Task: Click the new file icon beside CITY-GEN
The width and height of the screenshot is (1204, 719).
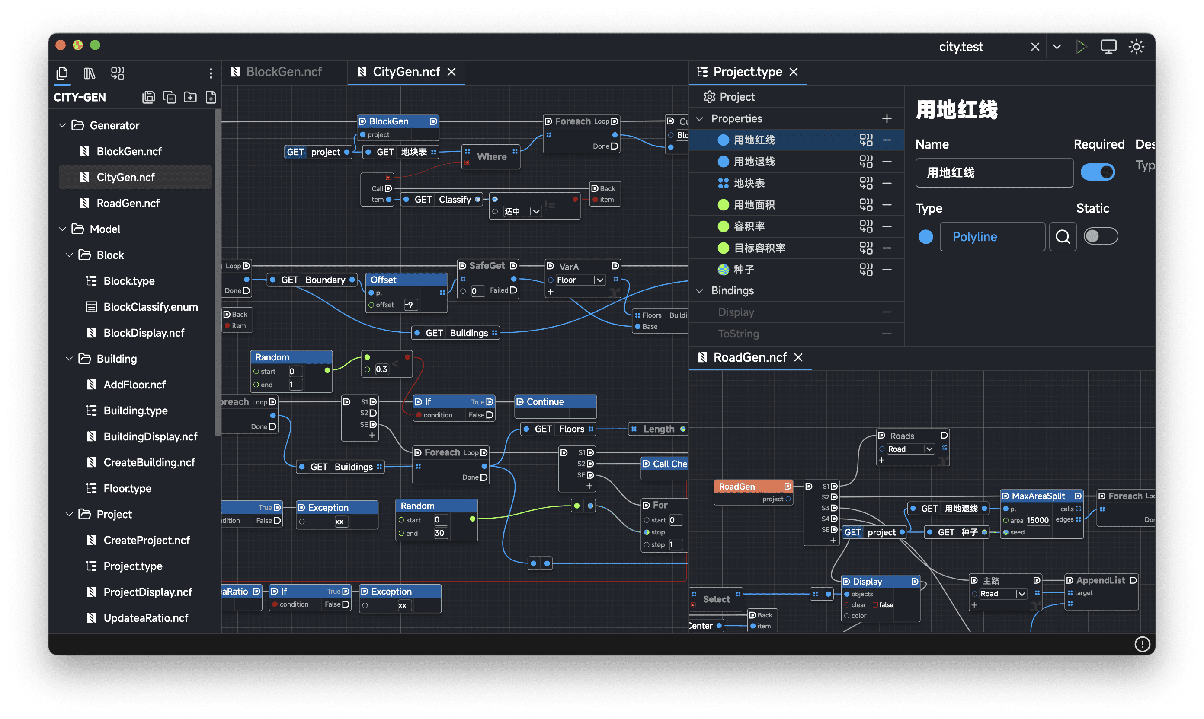Action: point(211,97)
